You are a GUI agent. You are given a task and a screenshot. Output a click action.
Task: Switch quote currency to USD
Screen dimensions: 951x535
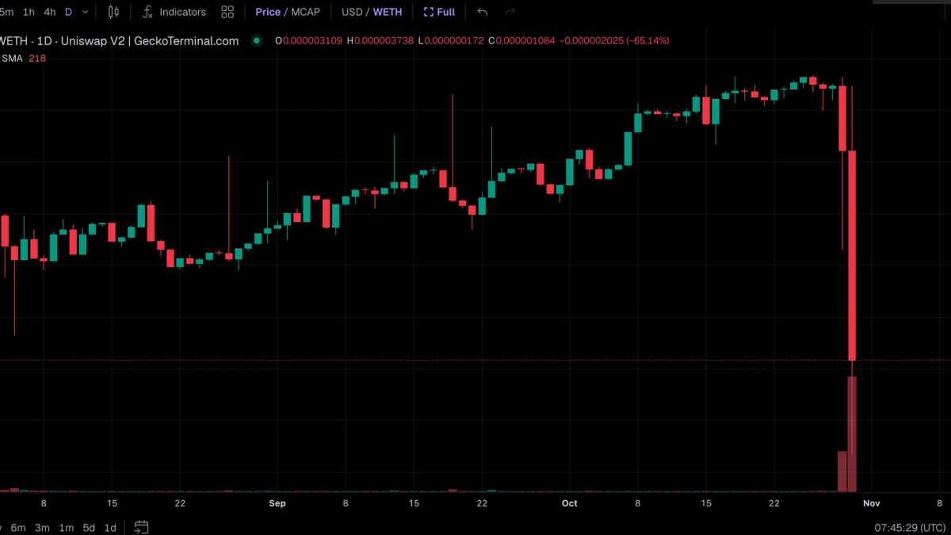(x=353, y=12)
